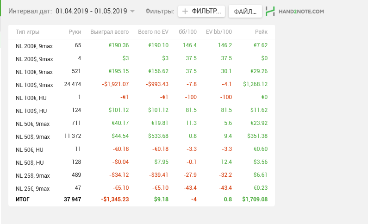The image size is (368, 224).
Task: Sort by the Всего по EV column
Action: click(x=153, y=32)
